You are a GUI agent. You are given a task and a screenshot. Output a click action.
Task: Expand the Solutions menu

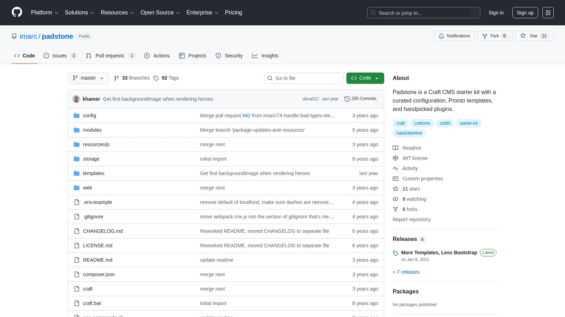pyautogui.click(x=79, y=13)
